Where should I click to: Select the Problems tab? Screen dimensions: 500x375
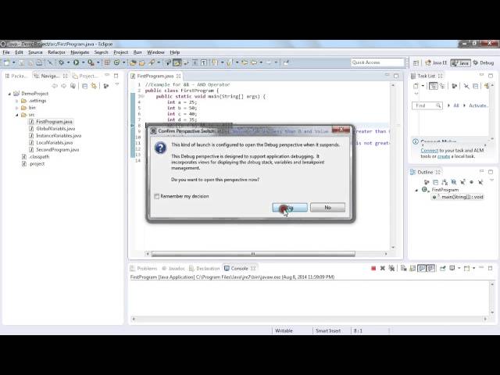pyautogui.click(x=144, y=269)
